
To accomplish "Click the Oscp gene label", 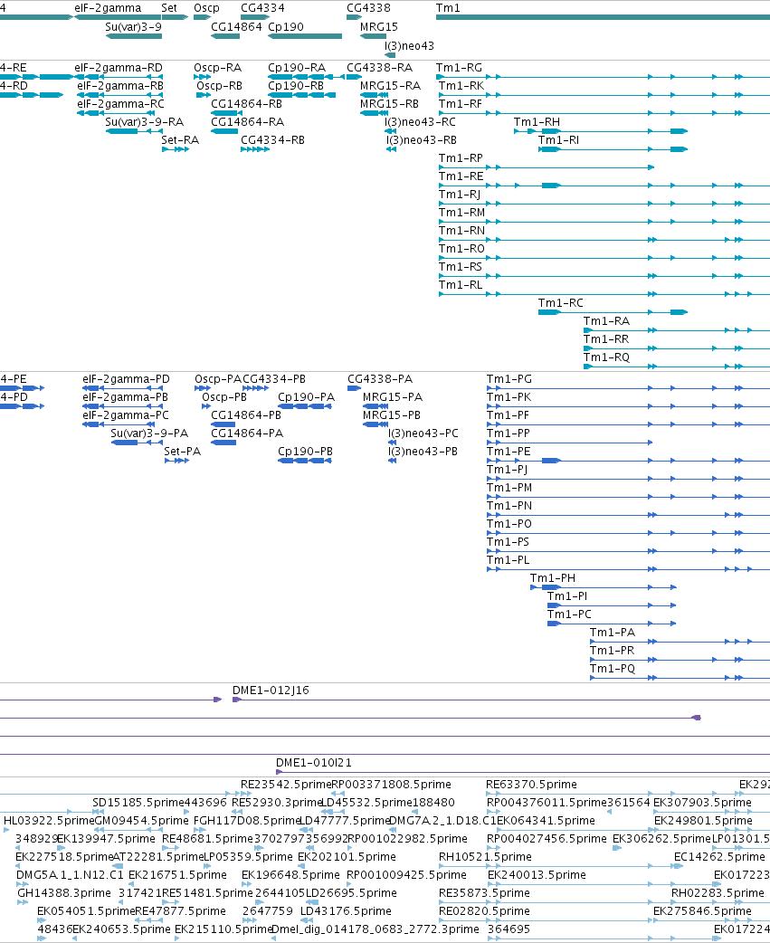I will coord(207,8).
